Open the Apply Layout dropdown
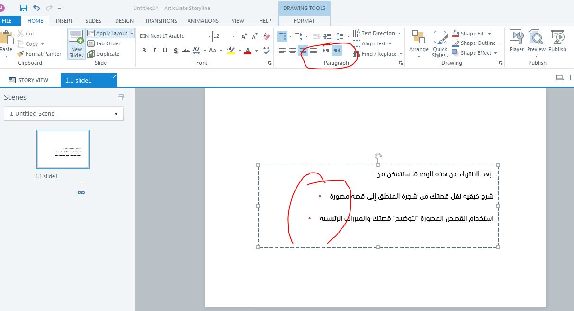This screenshot has height=311, width=574. 111,34
